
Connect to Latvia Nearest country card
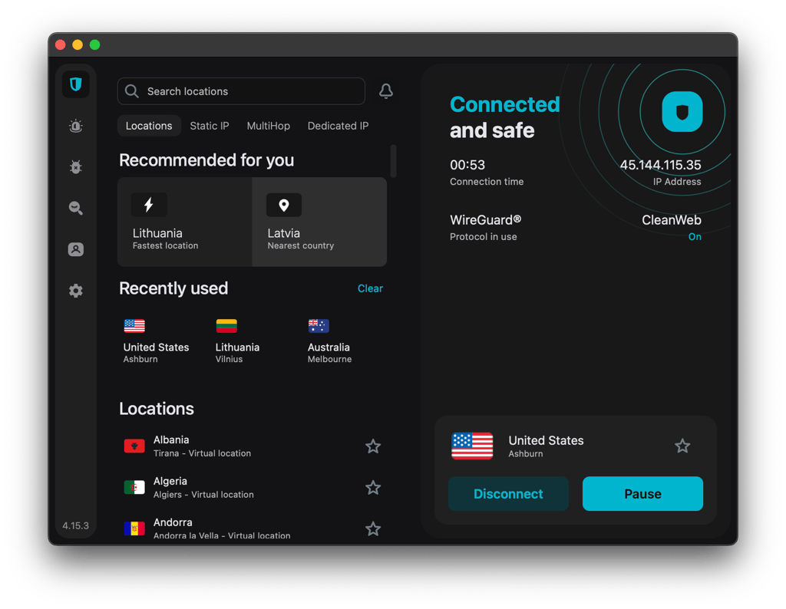pos(319,222)
